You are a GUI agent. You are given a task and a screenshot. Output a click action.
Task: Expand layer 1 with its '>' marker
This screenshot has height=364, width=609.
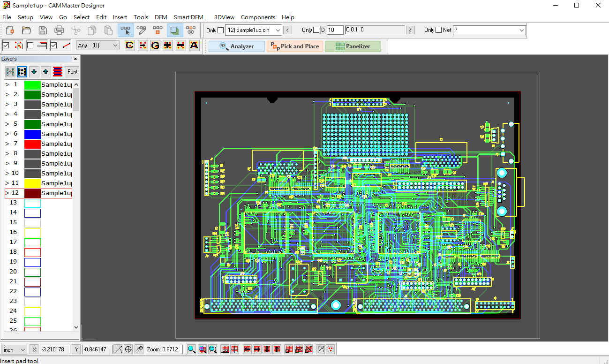[7, 85]
